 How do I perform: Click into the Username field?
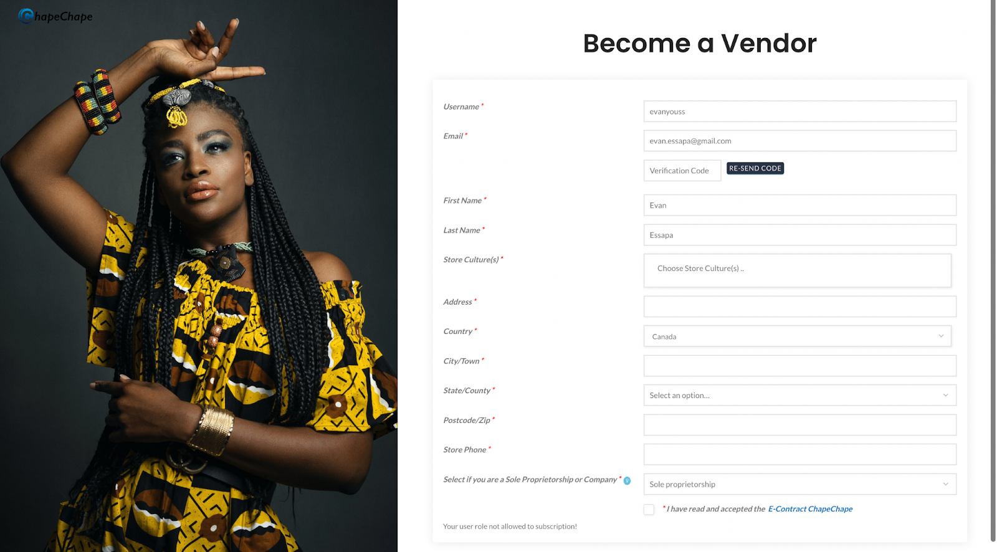(x=799, y=112)
